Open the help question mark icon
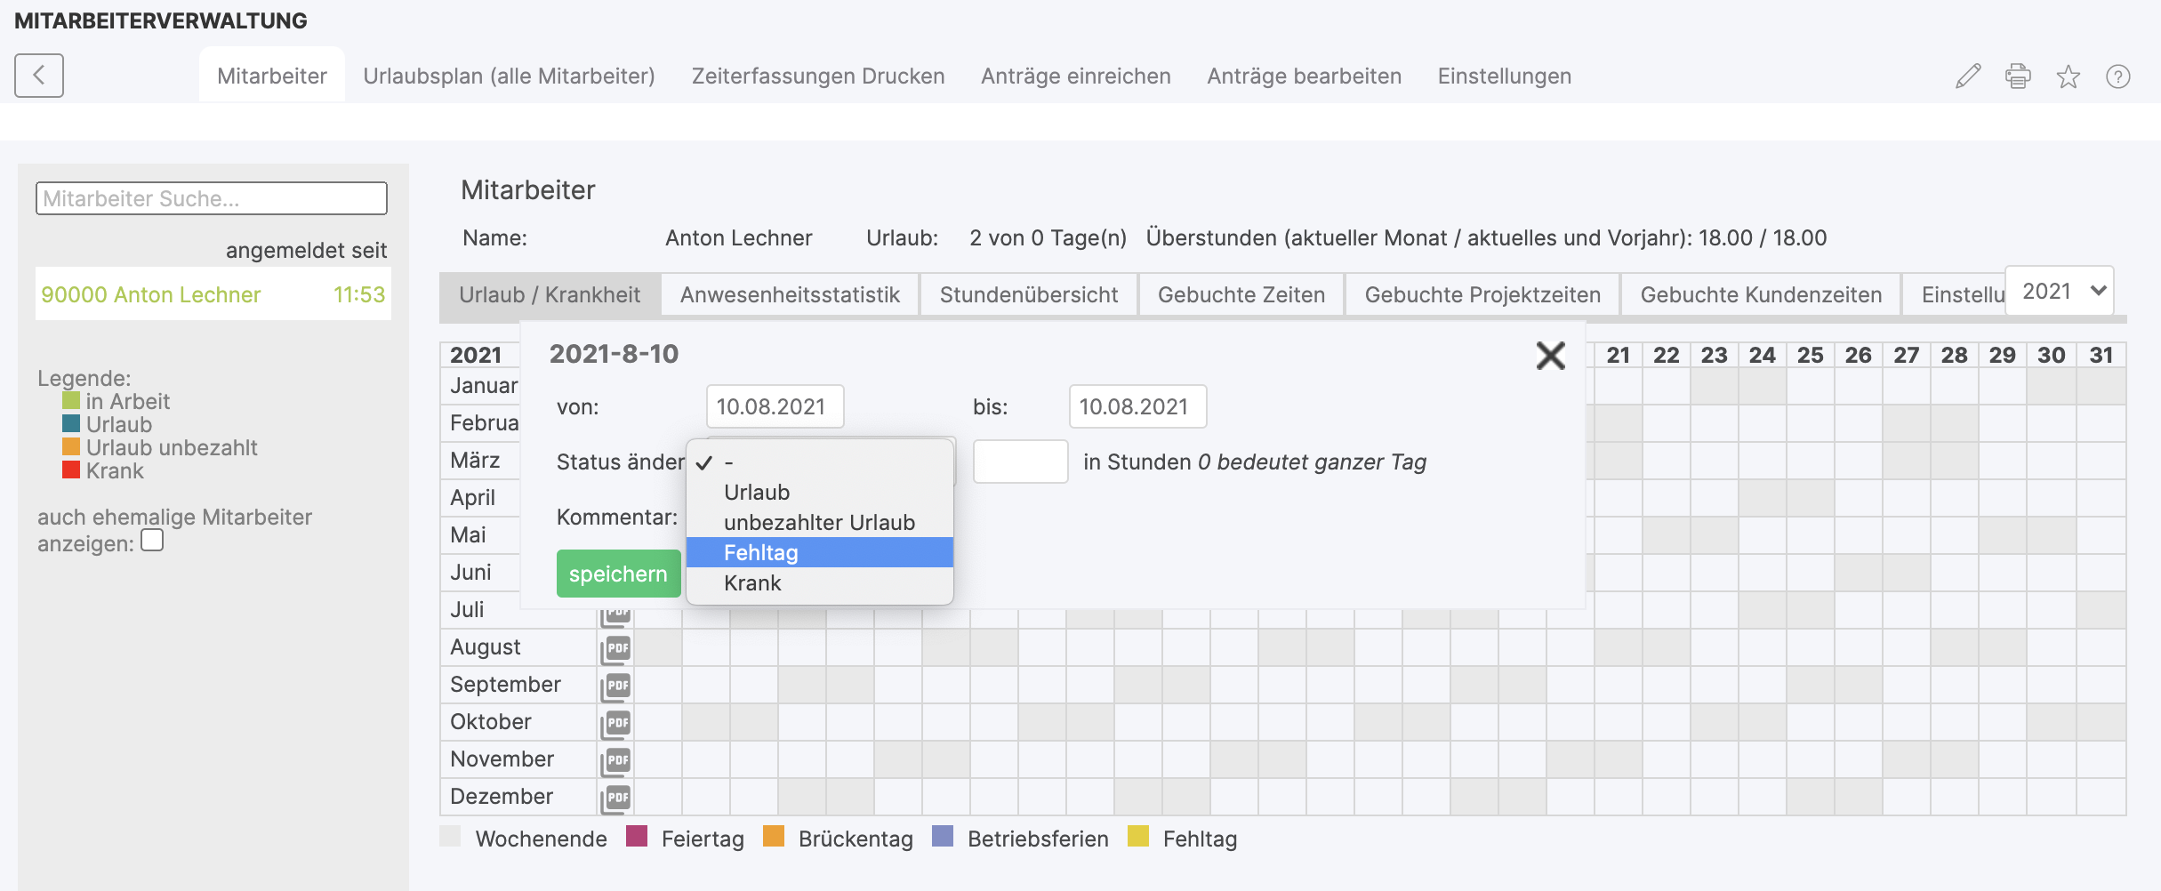 coord(2118,77)
